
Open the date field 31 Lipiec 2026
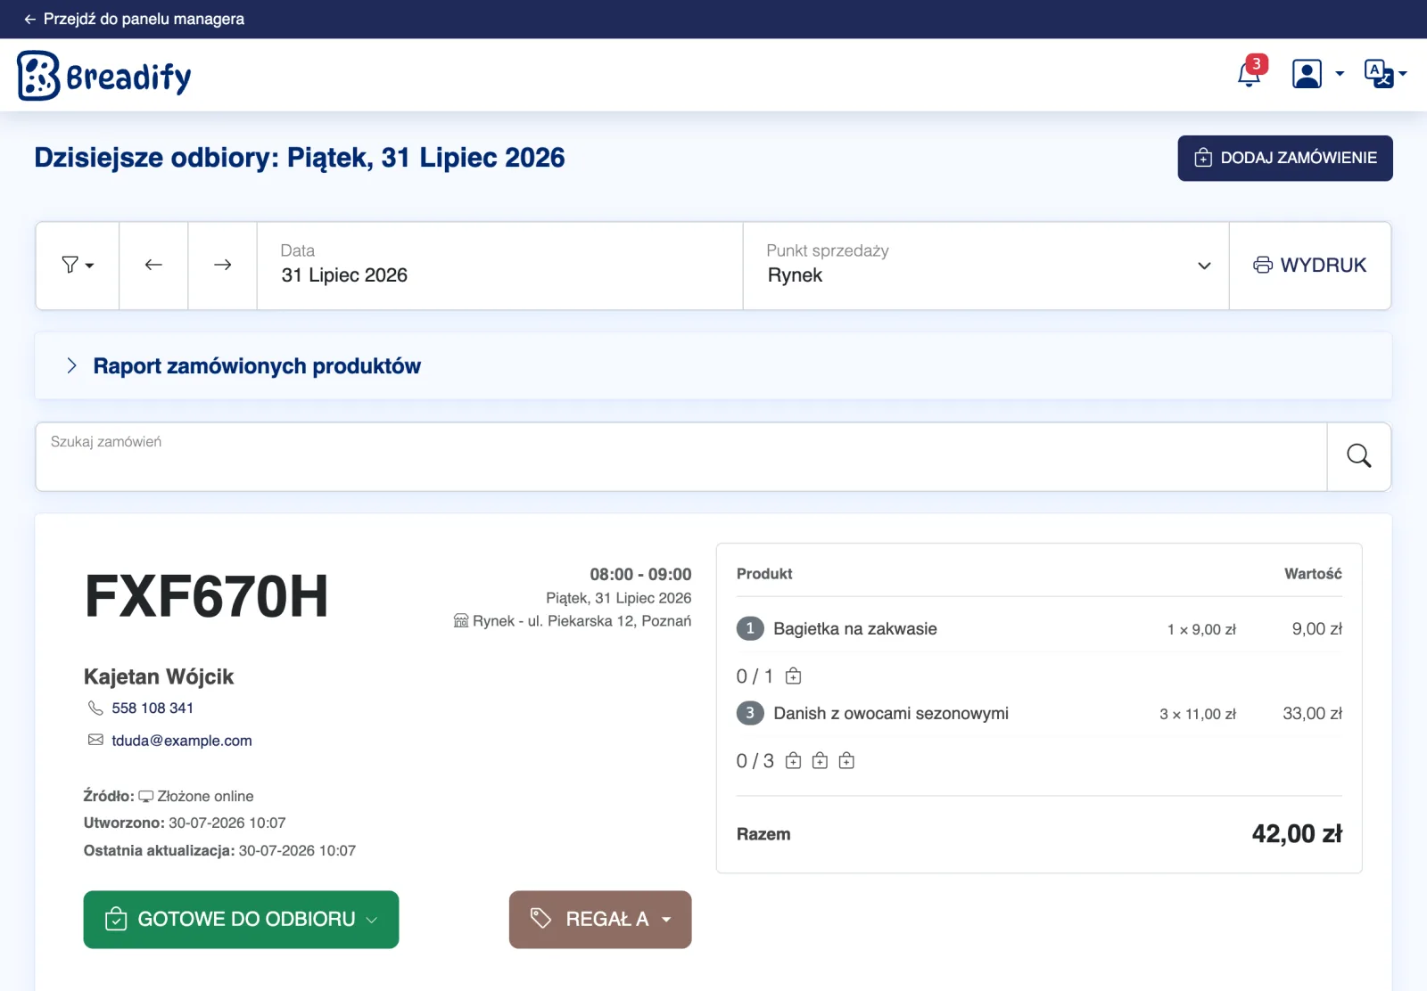click(x=500, y=266)
